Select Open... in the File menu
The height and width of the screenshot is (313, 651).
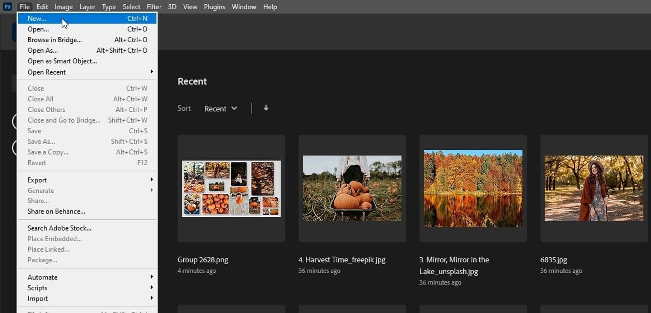point(38,29)
